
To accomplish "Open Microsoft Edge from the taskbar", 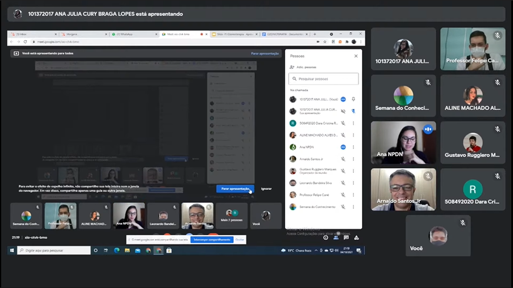I will (116, 250).
